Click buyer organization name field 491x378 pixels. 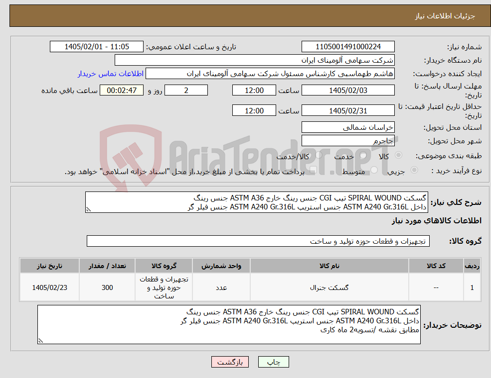click(x=254, y=60)
